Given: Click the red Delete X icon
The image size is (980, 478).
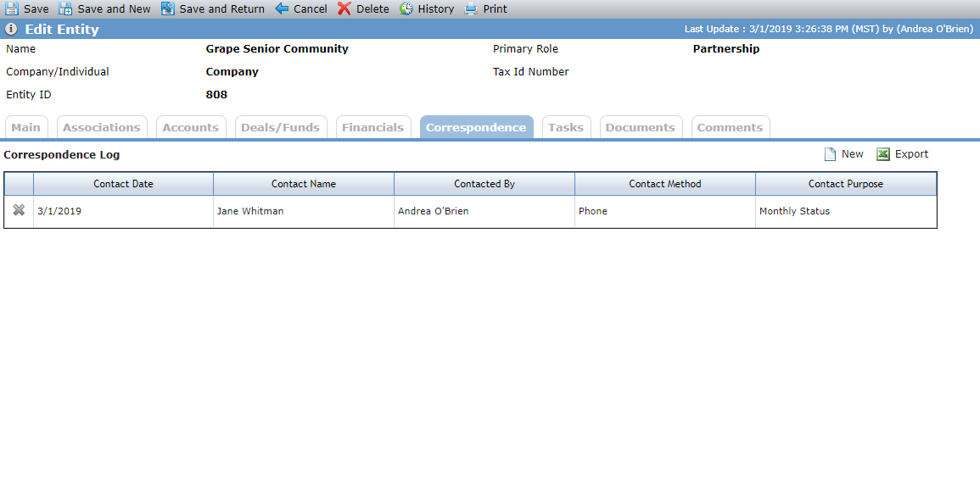Looking at the screenshot, I should (x=344, y=8).
